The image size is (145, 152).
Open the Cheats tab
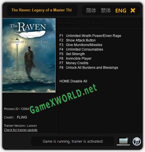pos(95,23)
